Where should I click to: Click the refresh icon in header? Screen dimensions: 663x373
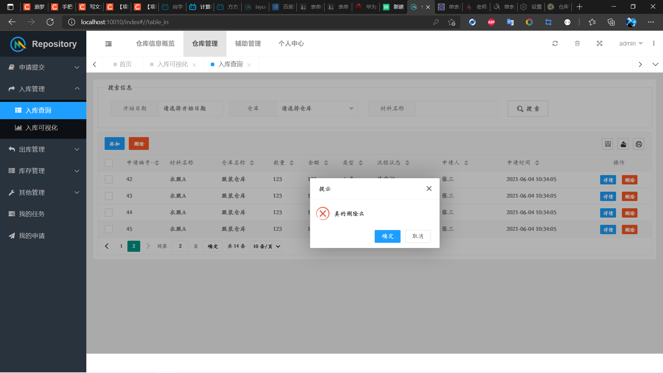(555, 44)
